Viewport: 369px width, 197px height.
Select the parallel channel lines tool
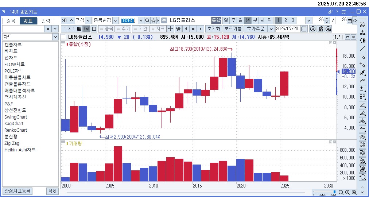[362, 137]
